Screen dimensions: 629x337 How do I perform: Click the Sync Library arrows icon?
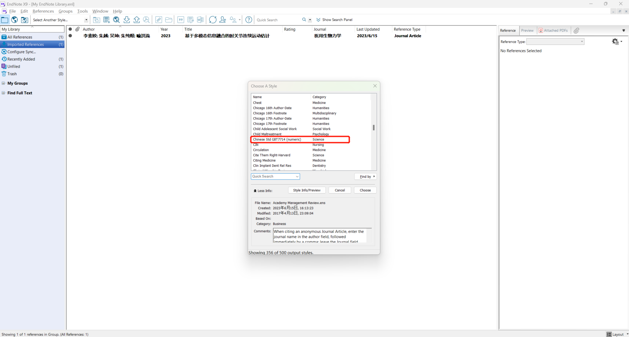click(x=213, y=20)
